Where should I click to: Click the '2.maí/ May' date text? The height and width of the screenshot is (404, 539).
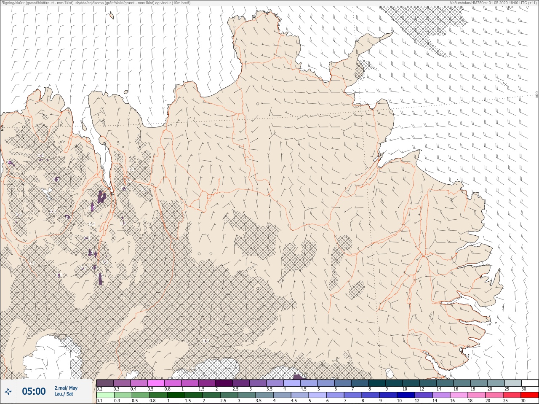pyautogui.click(x=66, y=388)
